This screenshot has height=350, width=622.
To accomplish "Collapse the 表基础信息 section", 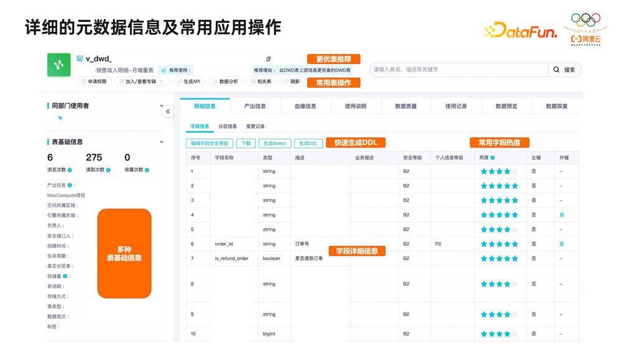I will (162, 142).
